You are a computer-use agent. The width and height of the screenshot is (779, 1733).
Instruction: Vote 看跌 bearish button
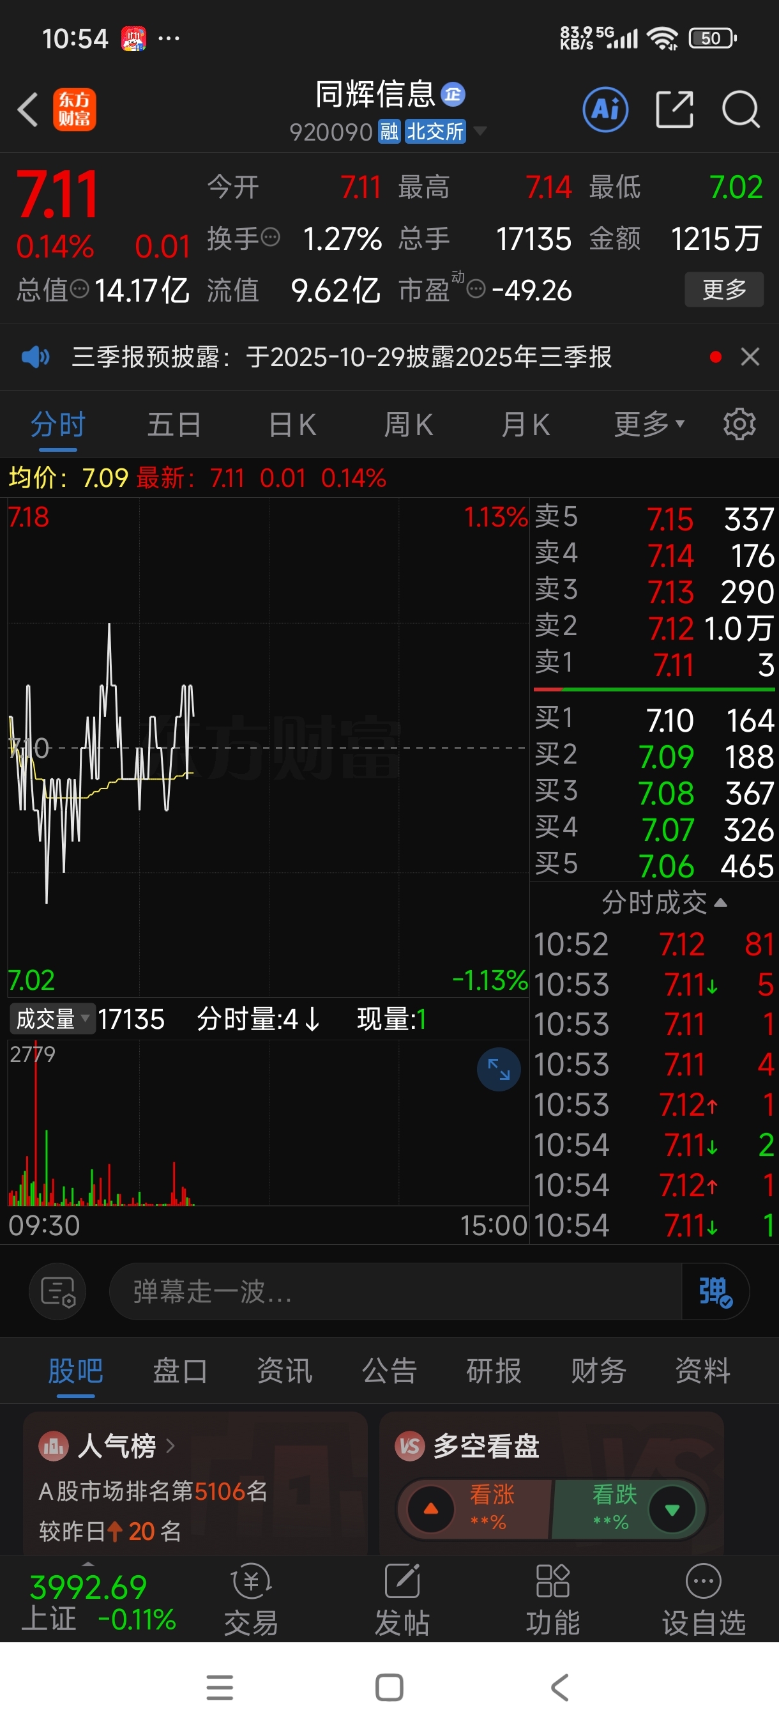point(628,1508)
